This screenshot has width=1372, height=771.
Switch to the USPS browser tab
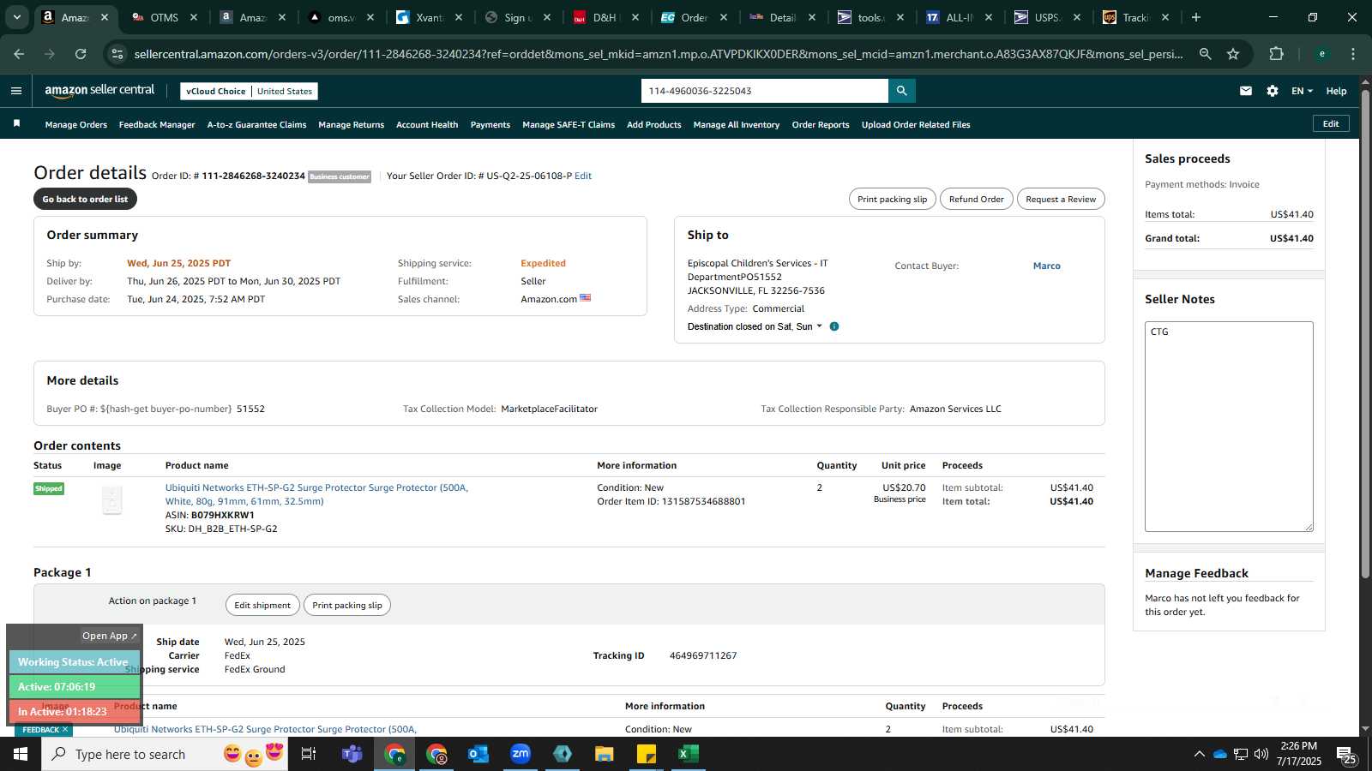click(1046, 17)
